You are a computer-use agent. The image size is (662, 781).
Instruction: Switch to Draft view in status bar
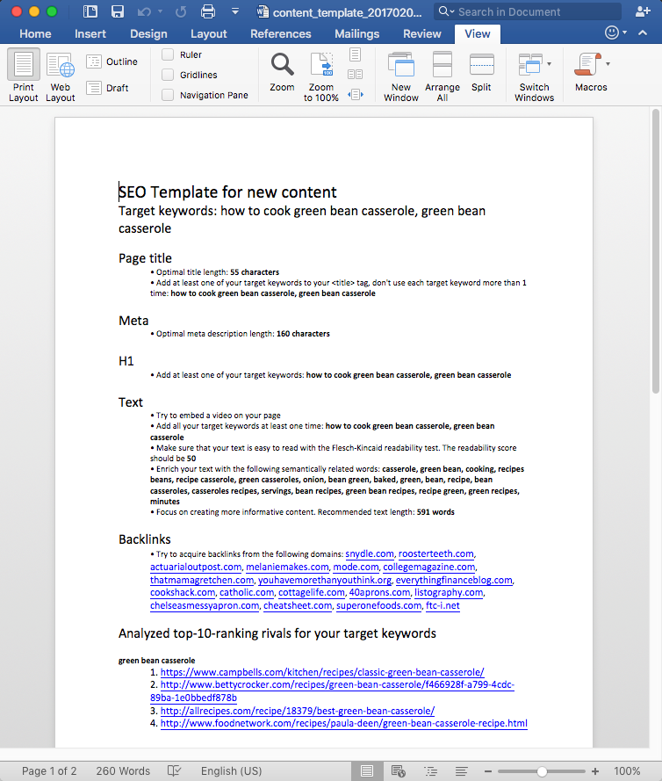point(462,771)
